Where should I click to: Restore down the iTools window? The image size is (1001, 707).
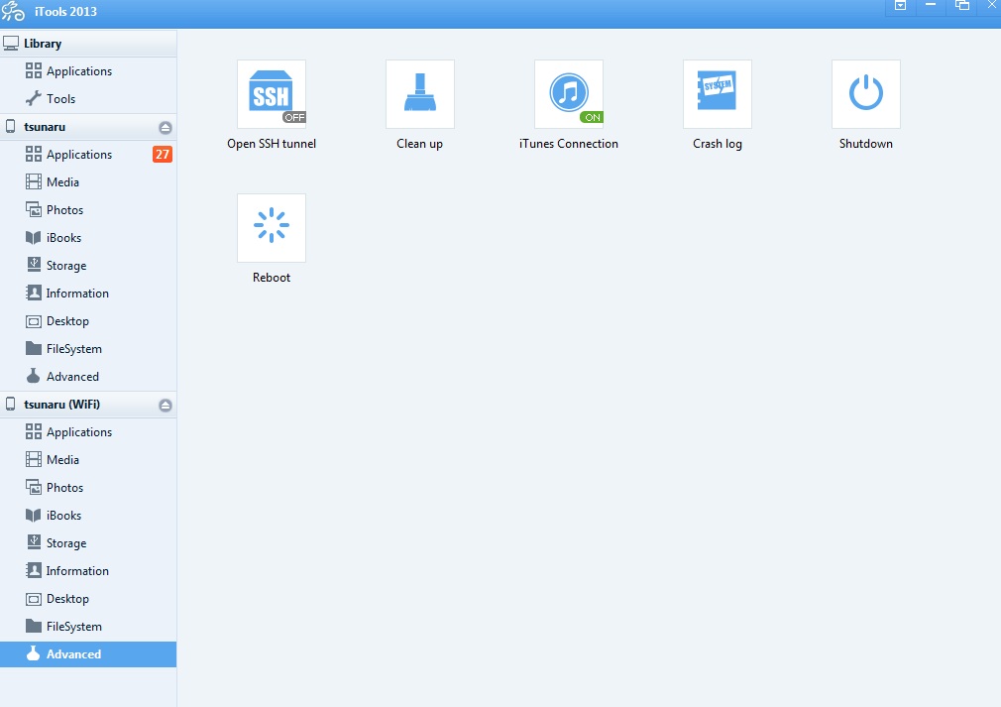coord(962,6)
